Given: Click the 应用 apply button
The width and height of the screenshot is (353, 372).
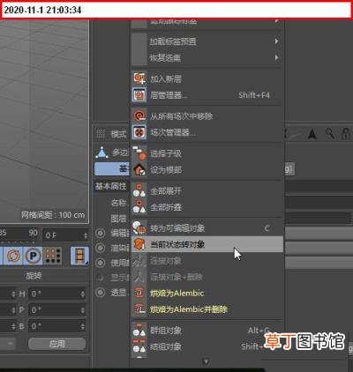Looking at the screenshot, I should (x=57, y=344).
